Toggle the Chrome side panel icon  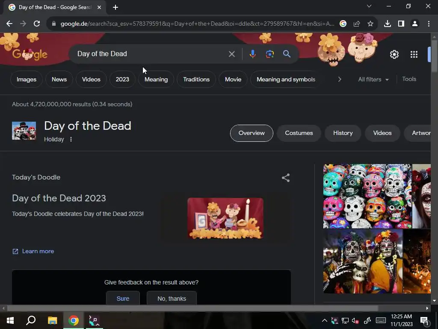coord(401,24)
